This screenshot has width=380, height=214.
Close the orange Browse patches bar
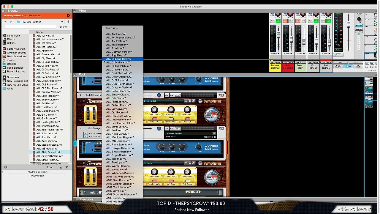tap(68, 15)
